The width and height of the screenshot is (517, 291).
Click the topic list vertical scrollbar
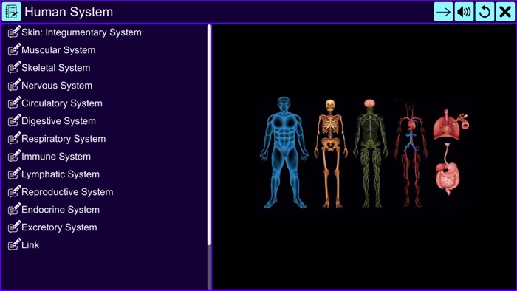209,135
